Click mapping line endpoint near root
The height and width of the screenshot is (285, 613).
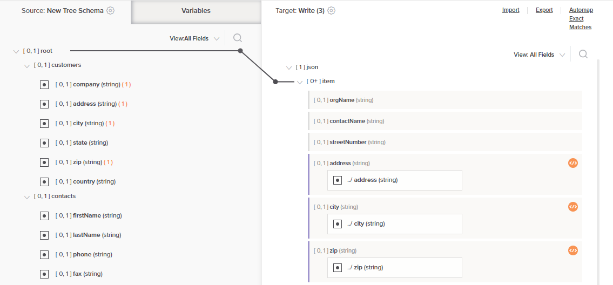pos(240,51)
